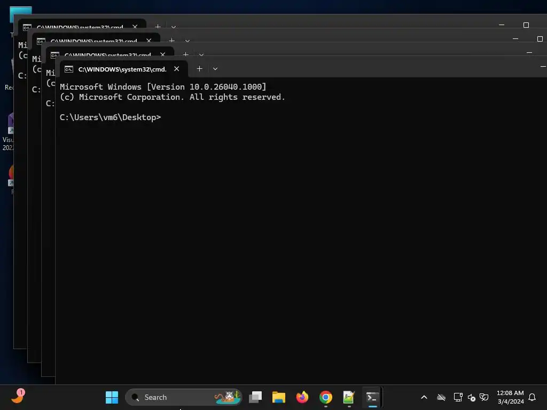Viewport: 547px width, 410px height.
Task: Launch Firefox from the taskbar
Action: click(302, 397)
